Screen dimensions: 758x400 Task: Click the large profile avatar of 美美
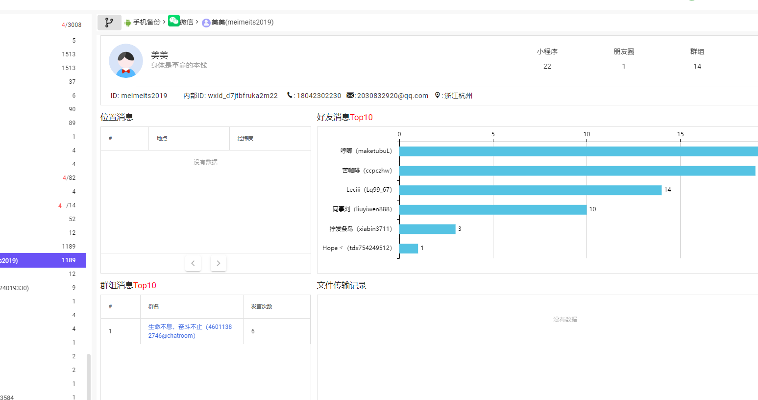coord(126,61)
